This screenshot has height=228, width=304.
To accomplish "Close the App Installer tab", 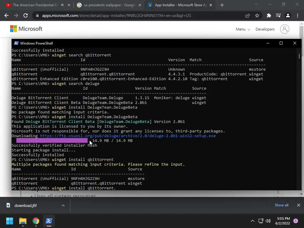I will pos(211,5).
